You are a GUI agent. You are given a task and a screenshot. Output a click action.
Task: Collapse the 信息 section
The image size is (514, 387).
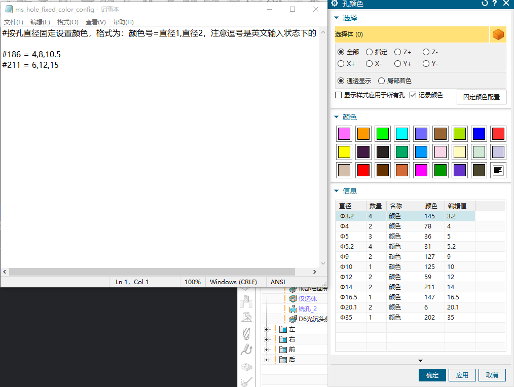tap(336, 191)
